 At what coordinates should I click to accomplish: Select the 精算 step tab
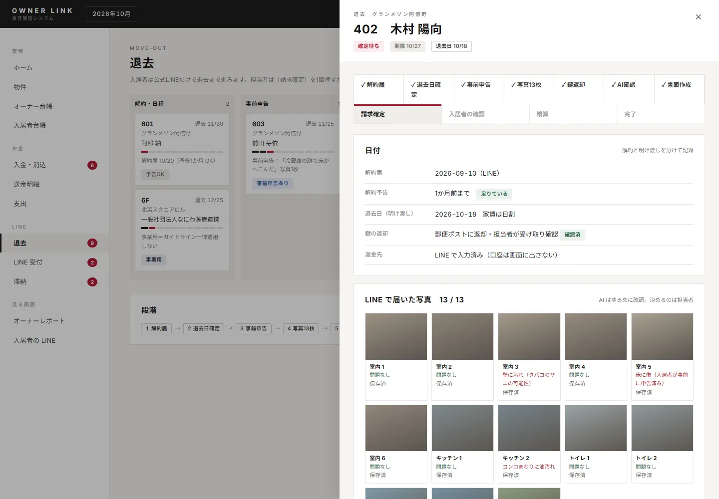pyautogui.click(x=573, y=114)
